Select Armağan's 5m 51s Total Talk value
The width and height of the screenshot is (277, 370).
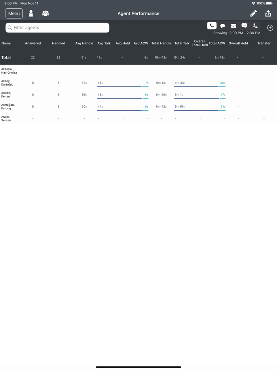(x=180, y=107)
